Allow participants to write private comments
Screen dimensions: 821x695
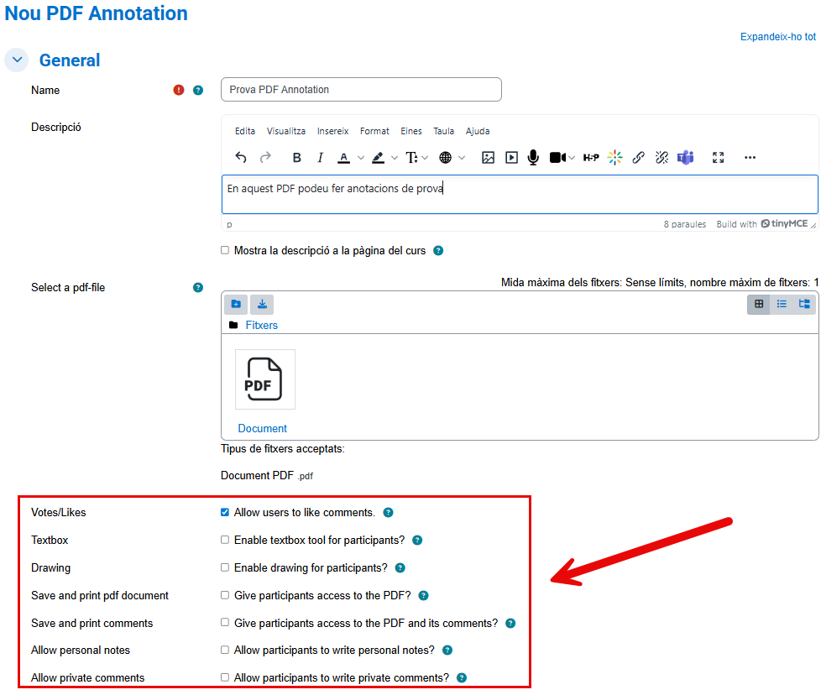pos(225,677)
